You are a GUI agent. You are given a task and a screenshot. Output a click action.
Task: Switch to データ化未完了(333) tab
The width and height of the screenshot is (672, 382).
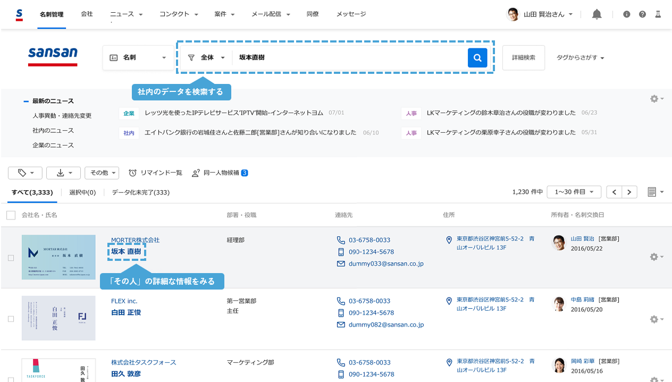coord(140,192)
